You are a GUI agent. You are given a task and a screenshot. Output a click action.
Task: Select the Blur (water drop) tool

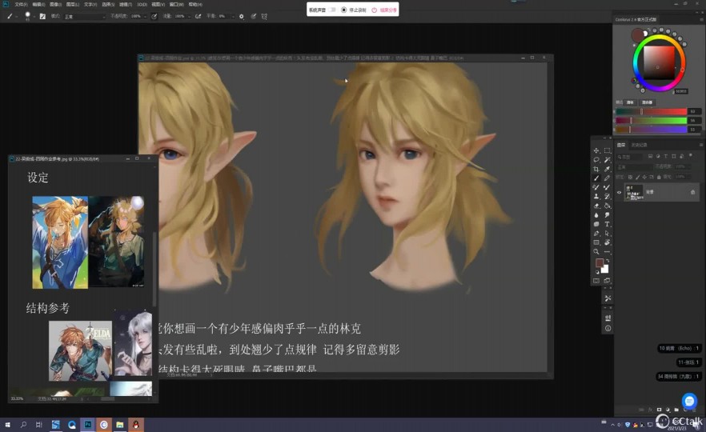pos(596,215)
